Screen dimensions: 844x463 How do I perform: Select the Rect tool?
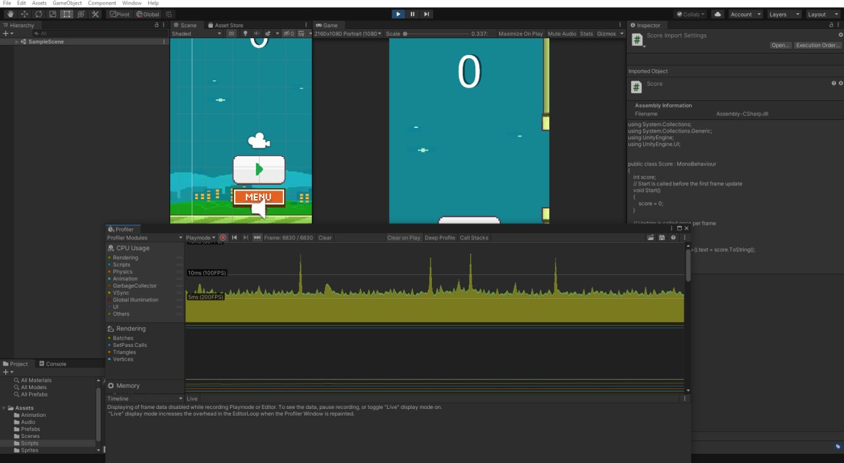point(67,14)
